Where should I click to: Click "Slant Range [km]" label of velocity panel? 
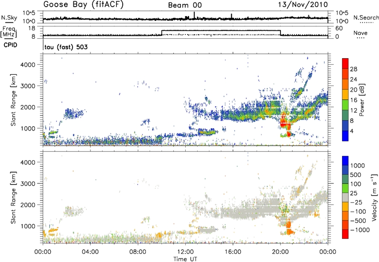13,197
